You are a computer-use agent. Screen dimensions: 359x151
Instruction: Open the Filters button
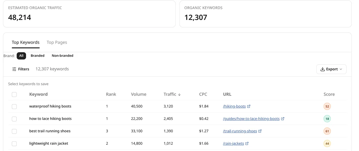(x=21, y=69)
